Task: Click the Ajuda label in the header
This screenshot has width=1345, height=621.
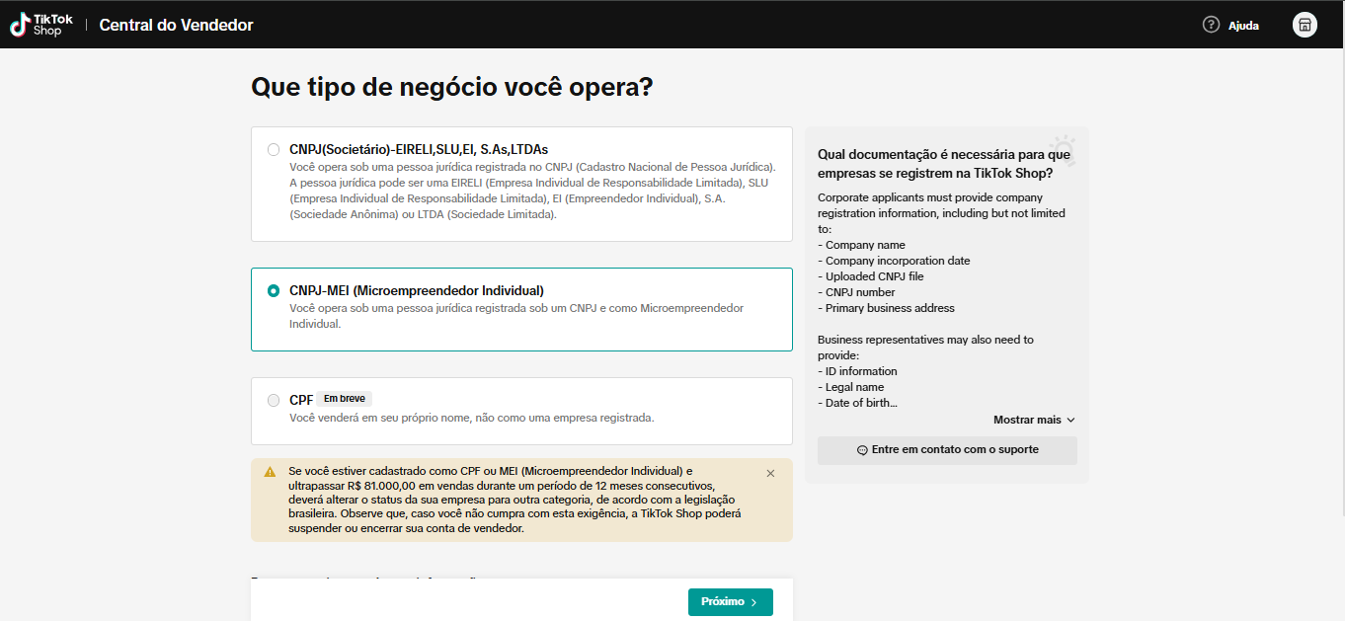Action: 1243,26
